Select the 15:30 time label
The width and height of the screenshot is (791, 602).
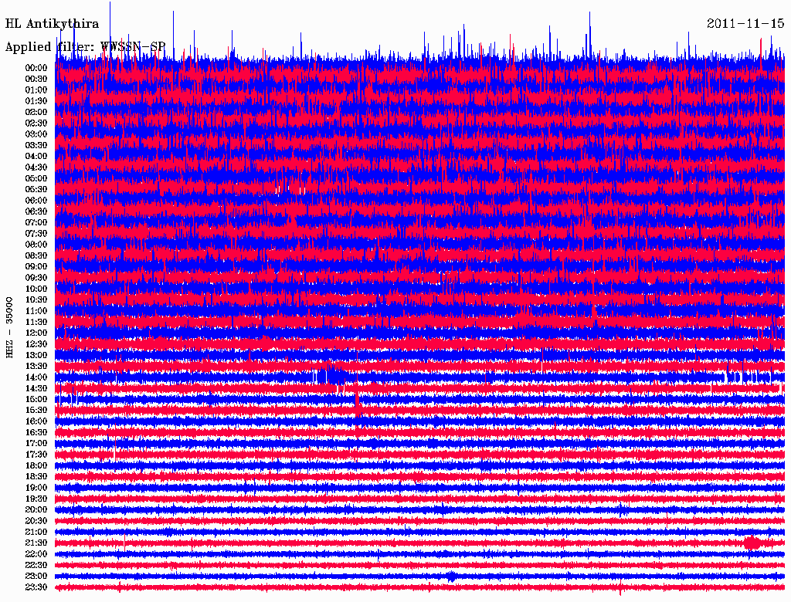click(36, 411)
